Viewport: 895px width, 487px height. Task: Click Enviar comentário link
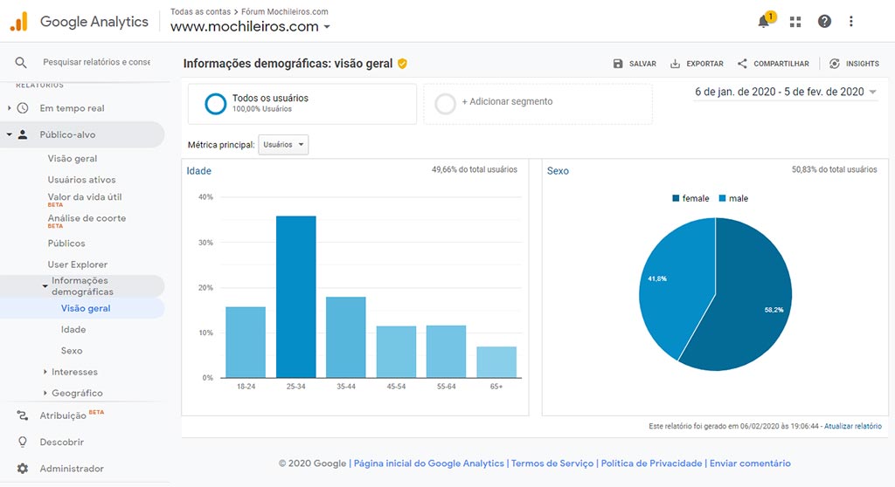[x=750, y=463]
